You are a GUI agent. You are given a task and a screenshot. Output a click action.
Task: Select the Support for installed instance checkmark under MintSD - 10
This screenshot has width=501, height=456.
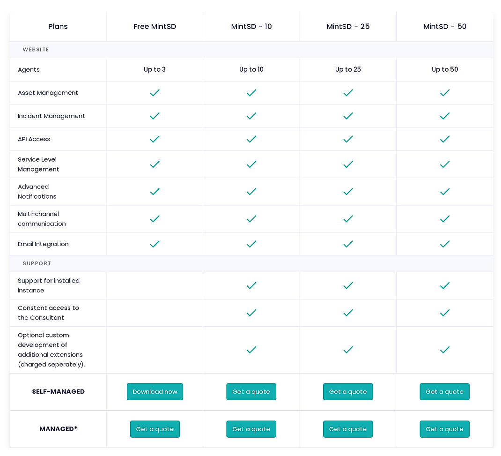(251, 285)
